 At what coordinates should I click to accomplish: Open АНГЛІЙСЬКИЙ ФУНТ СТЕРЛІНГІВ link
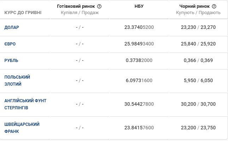(25, 104)
